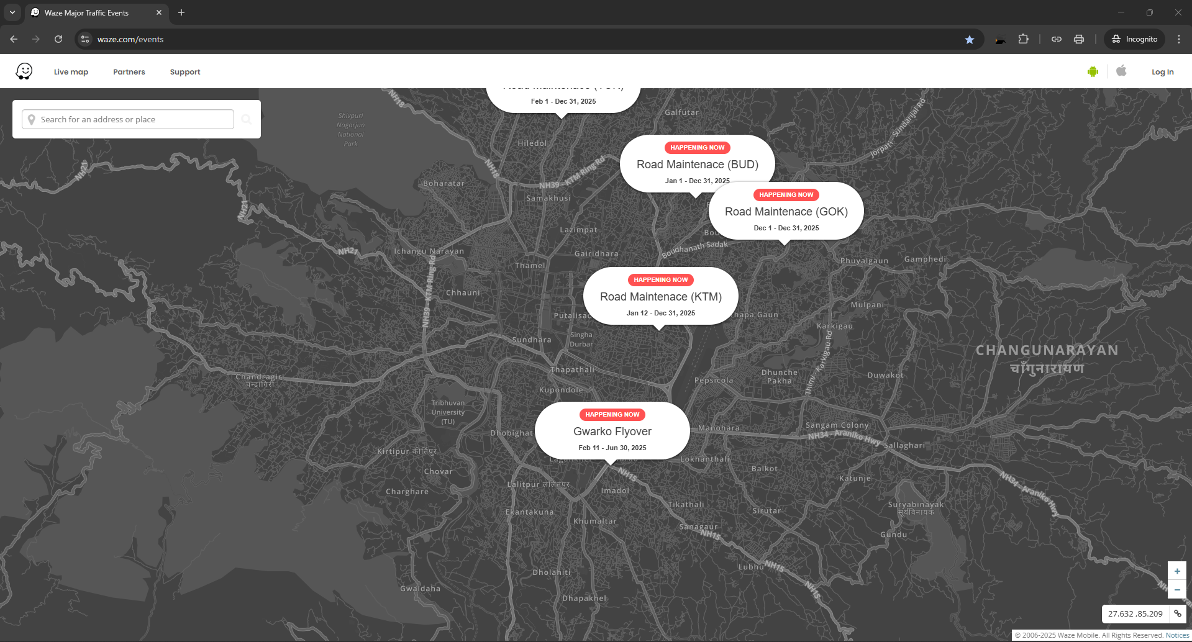Reload the Waze events page
The height and width of the screenshot is (642, 1192).
tap(58, 39)
